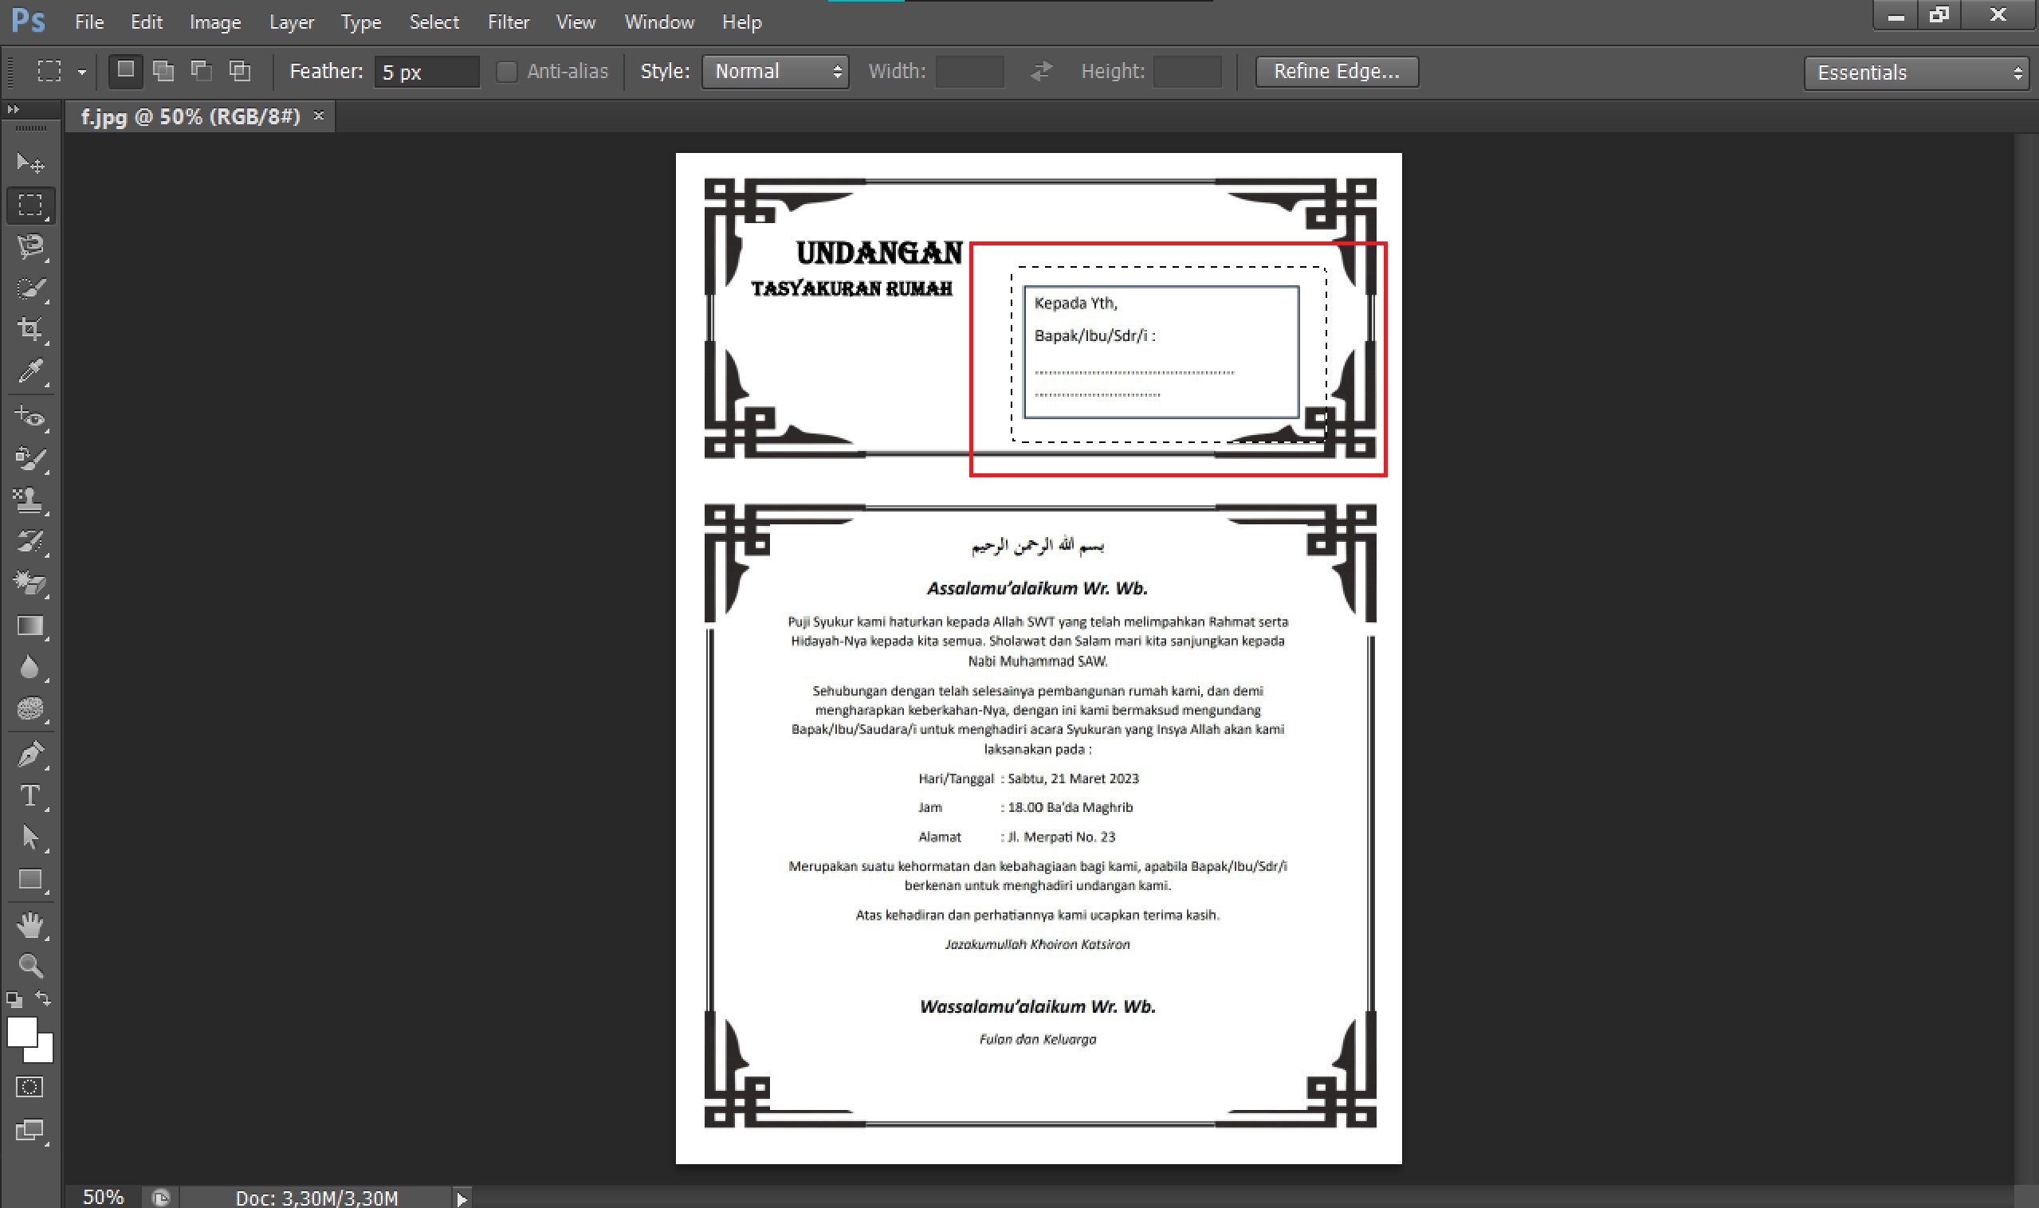Select the Clone Stamp tool
This screenshot has width=2039, height=1208.
point(30,500)
